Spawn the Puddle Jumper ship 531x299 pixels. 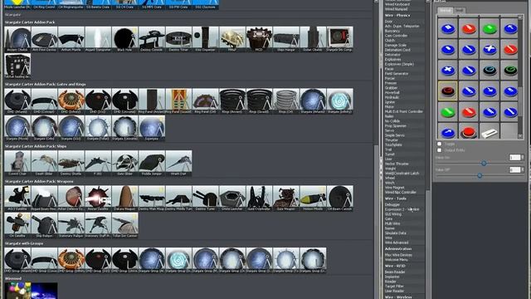point(152,163)
